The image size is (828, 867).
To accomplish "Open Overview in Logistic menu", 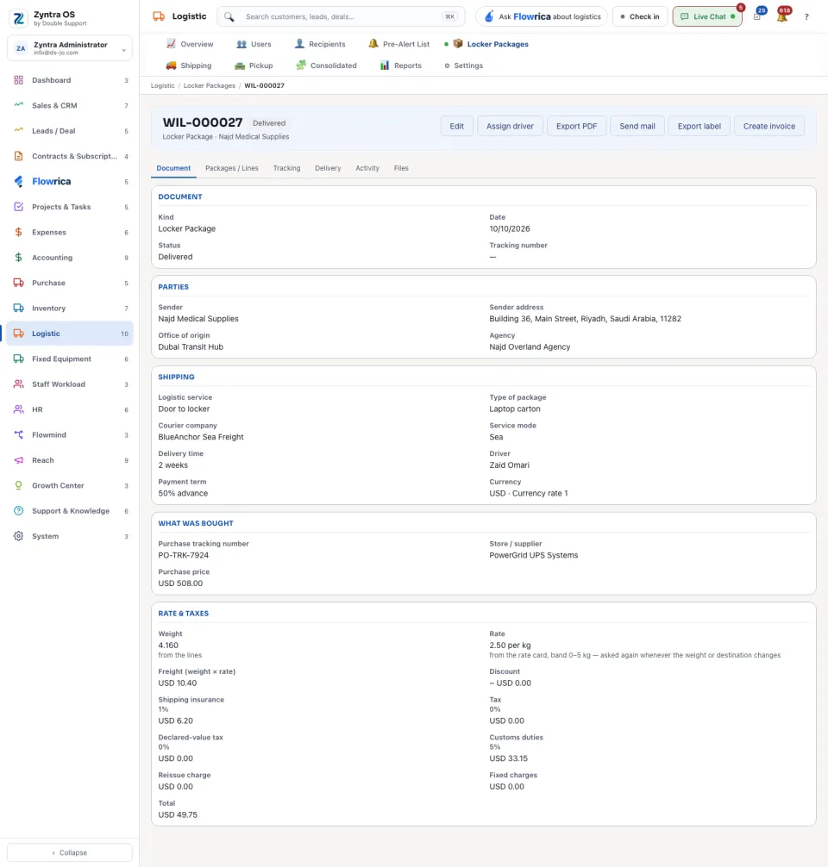I will 190,44.
